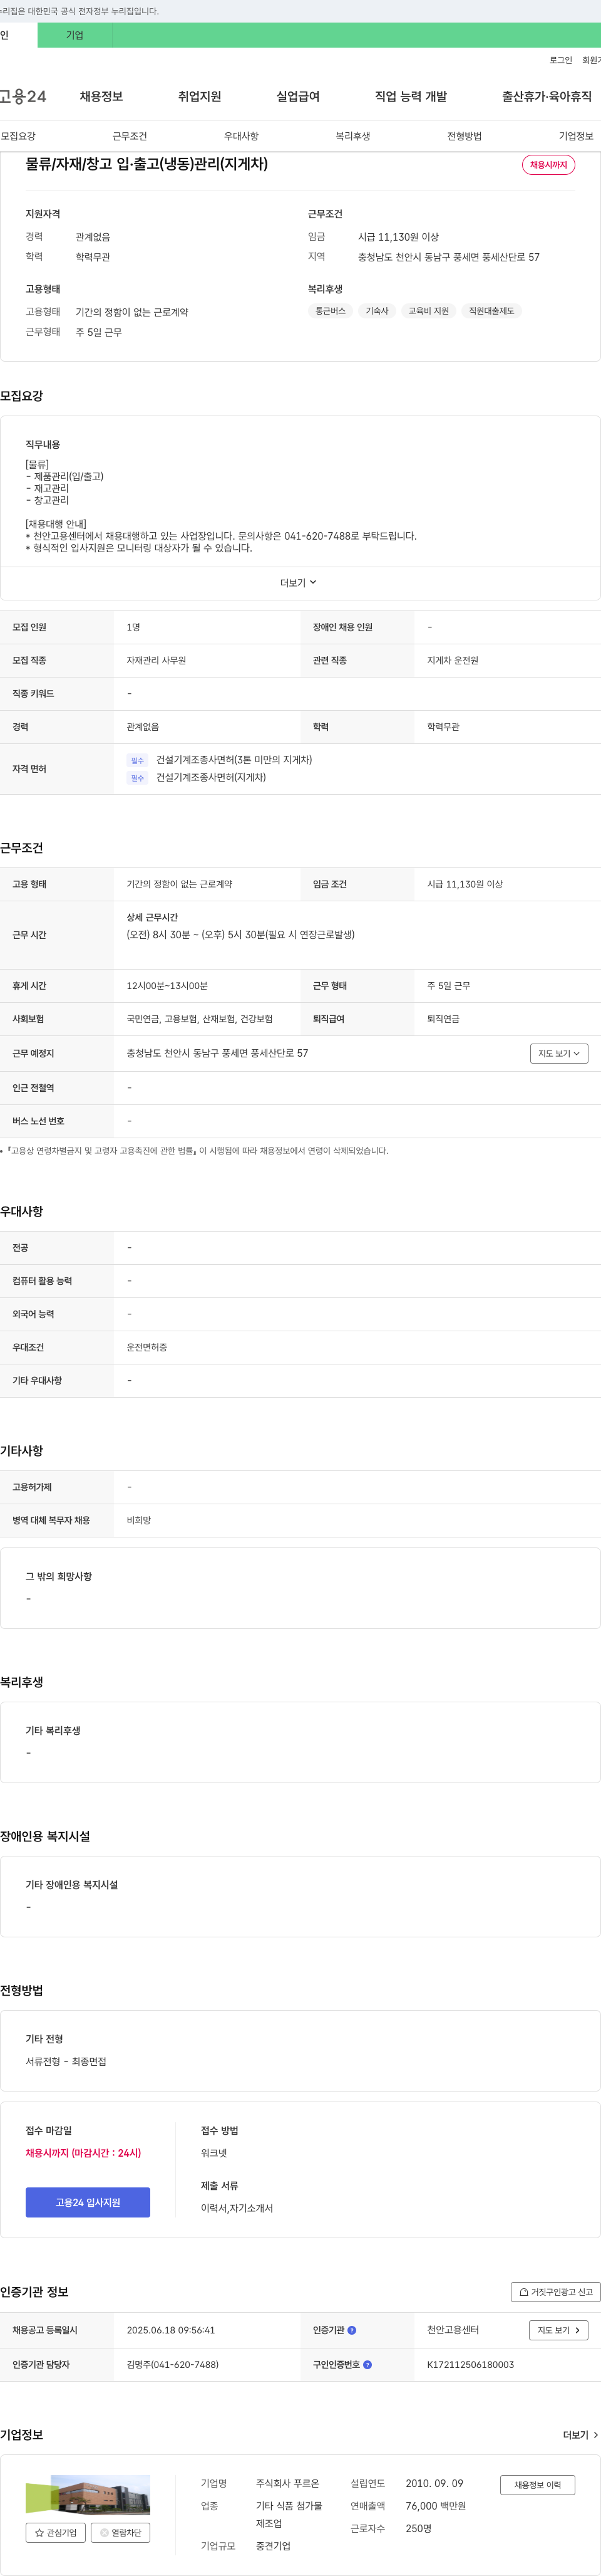Click the 직원대출제도 benefit tag
This screenshot has height=2576, width=601.
pyautogui.click(x=491, y=311)
